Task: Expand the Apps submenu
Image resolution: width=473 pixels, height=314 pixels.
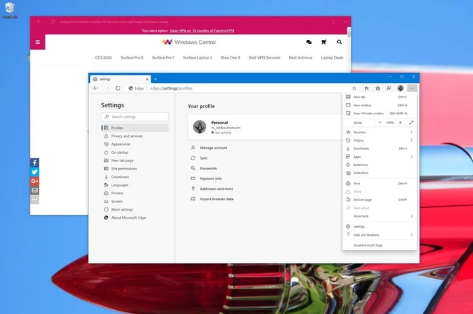Action: point(380,157)
